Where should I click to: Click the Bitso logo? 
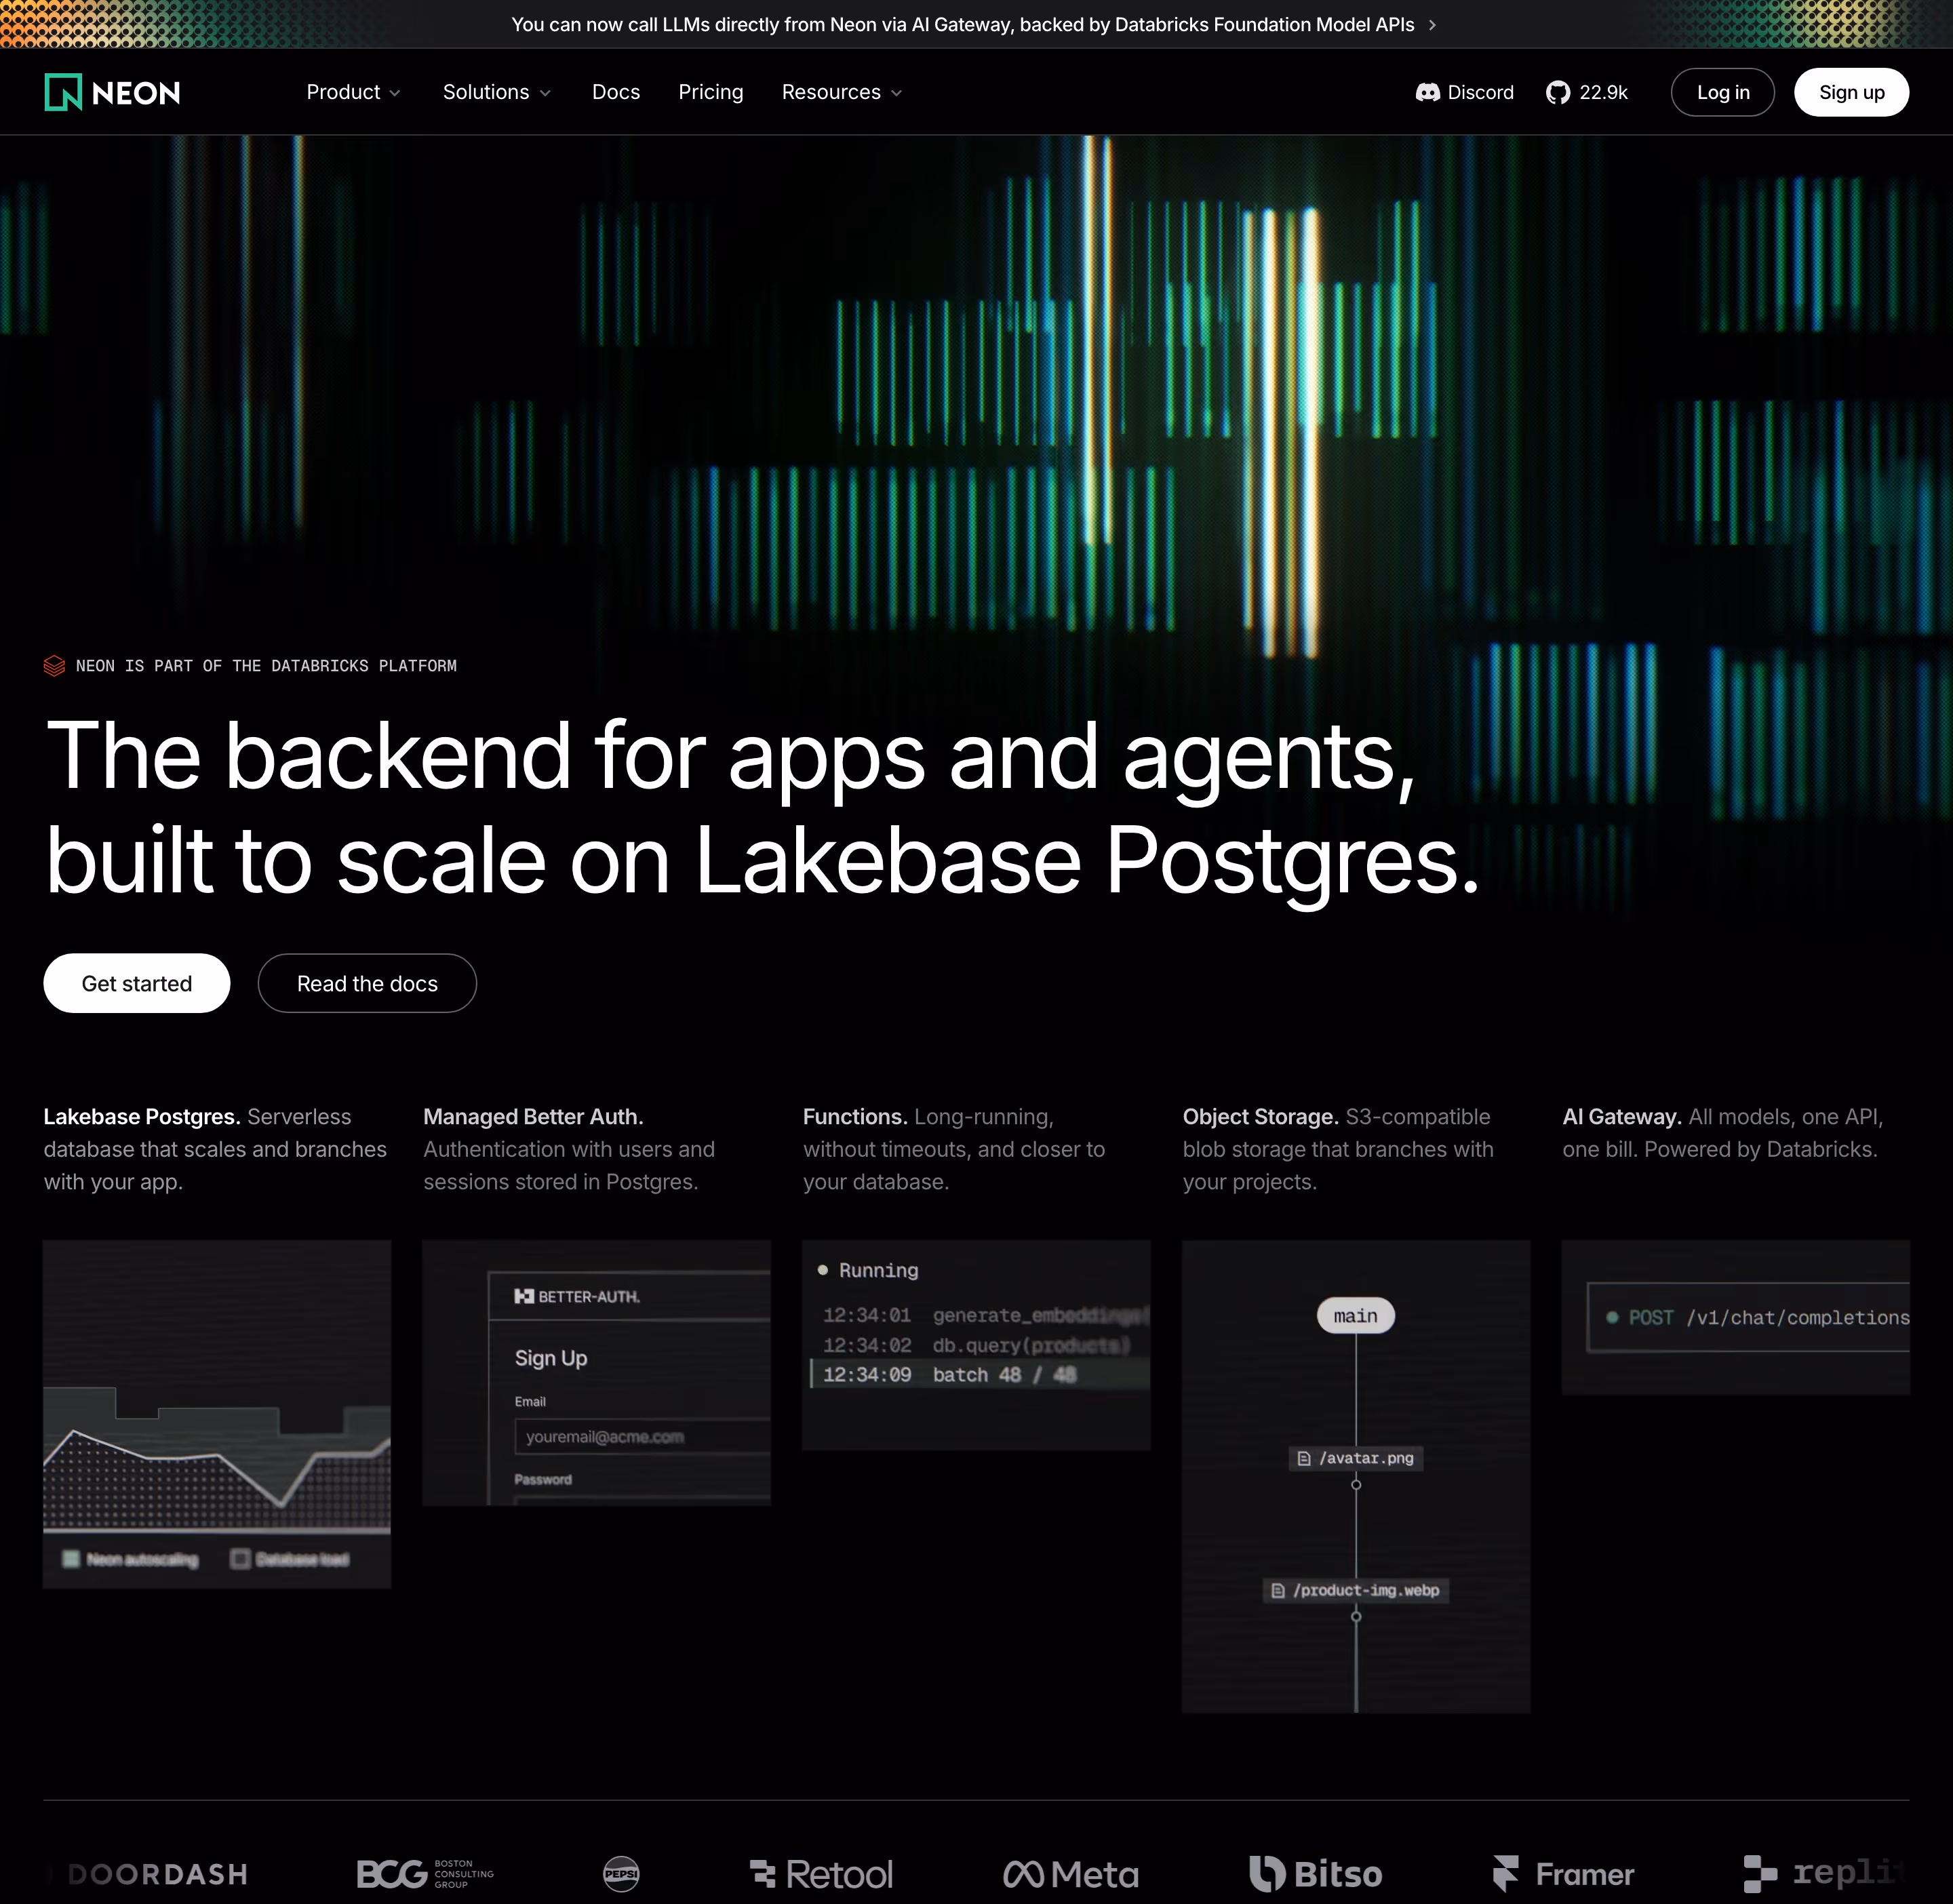click(1315, 1874)
